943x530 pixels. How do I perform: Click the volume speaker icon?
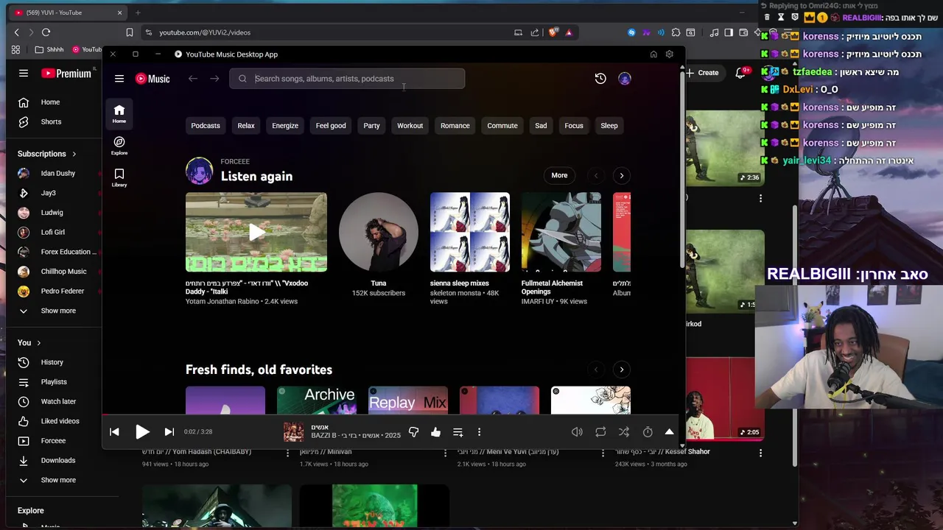(x=577, y=432)
